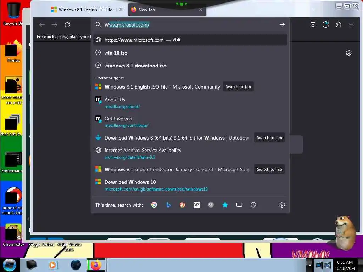Open the dark globe taskbar icon
Image resolution: width=363 pixels, height=272 pixels.
tap(76, 265)
